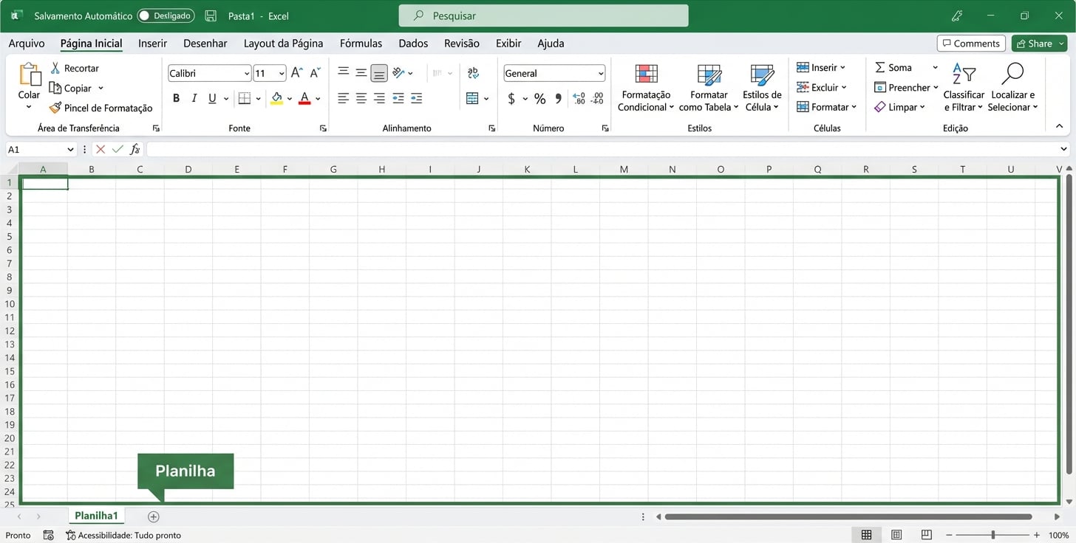This screenshot has height=543, width=1076.
Task: Switch to Page Break Preview icon
Action: click(926, 535)
